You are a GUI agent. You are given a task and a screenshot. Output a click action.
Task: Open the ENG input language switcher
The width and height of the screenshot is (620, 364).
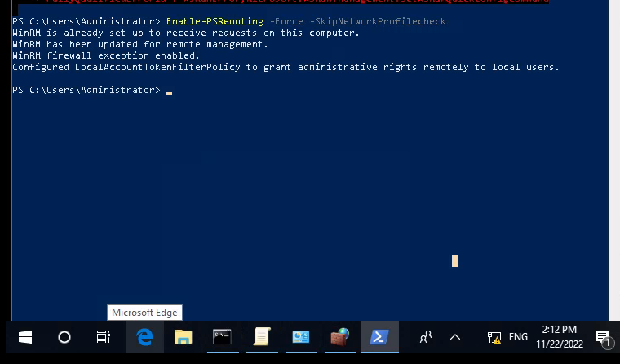(518, 337)
